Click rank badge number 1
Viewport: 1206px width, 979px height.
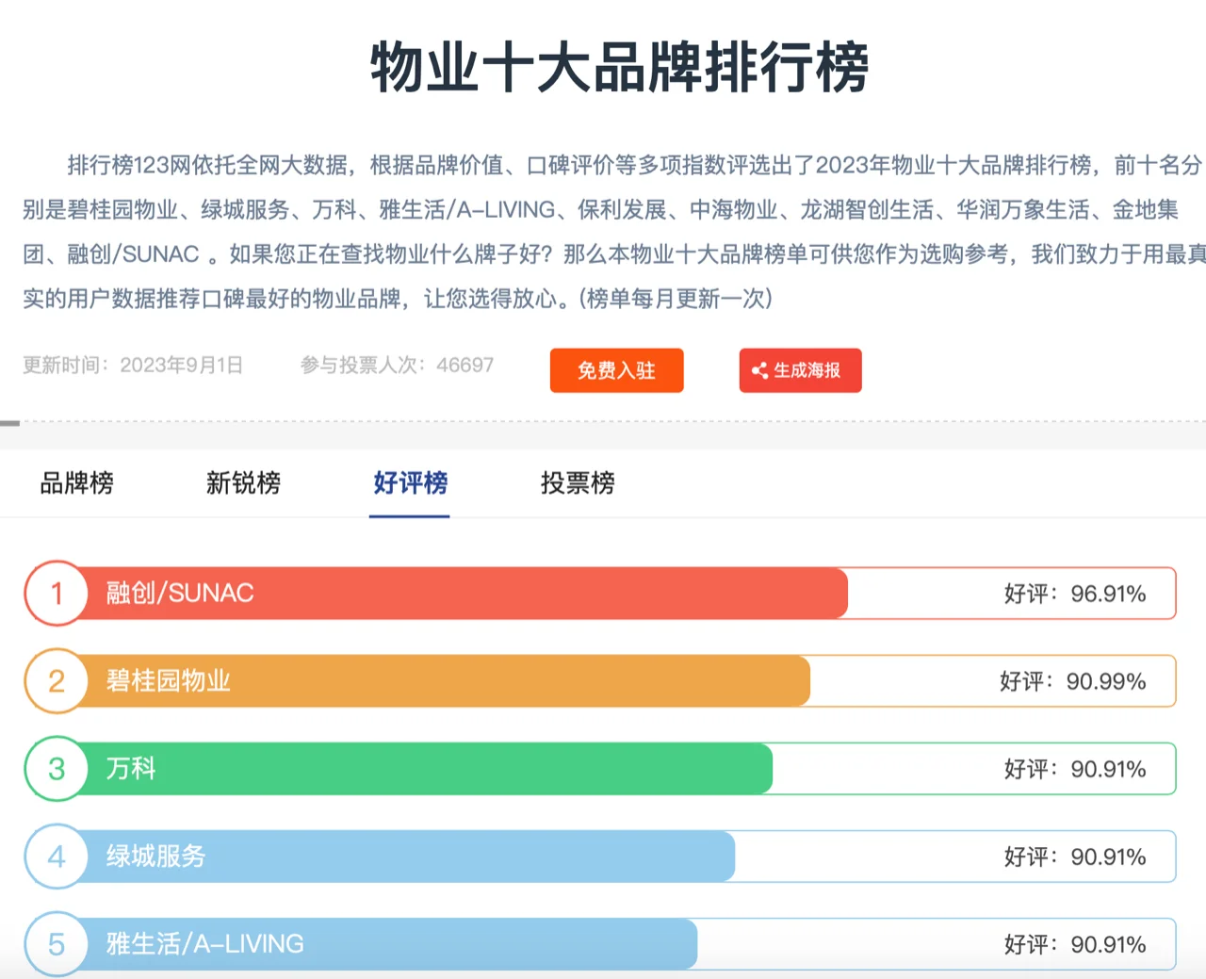pyautogui.click(x=57, y=594)
